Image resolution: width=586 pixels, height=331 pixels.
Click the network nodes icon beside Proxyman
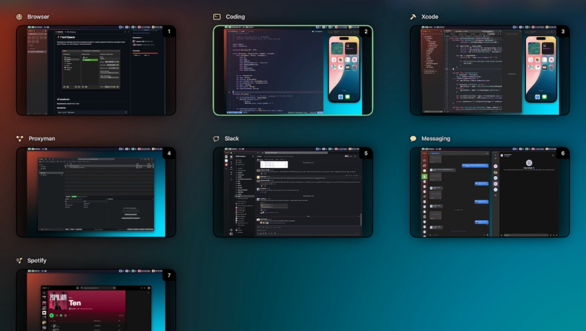pos(20,139)
